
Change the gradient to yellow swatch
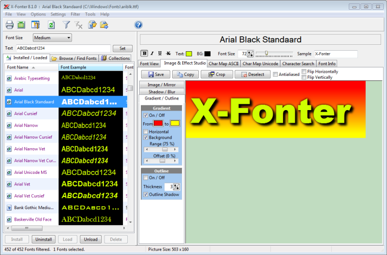tap(175, 123)
